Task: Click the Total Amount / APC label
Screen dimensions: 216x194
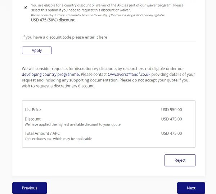Action: click(x=42, y=133)
